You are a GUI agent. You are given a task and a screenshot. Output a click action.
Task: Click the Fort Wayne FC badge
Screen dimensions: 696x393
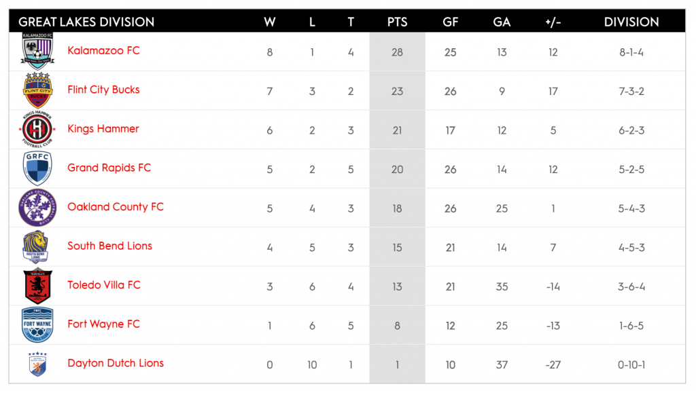pos(37,324)
